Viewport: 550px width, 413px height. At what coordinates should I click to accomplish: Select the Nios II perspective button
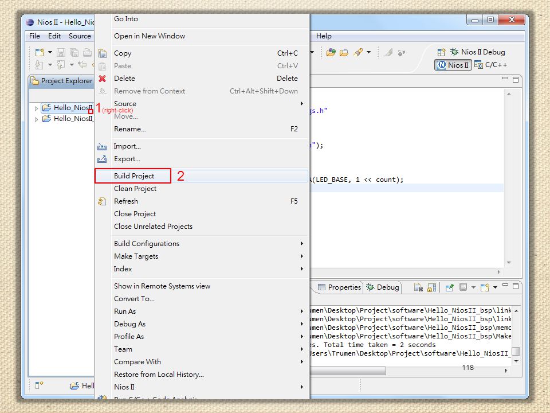pyautogui.click(x=453, y=65)
